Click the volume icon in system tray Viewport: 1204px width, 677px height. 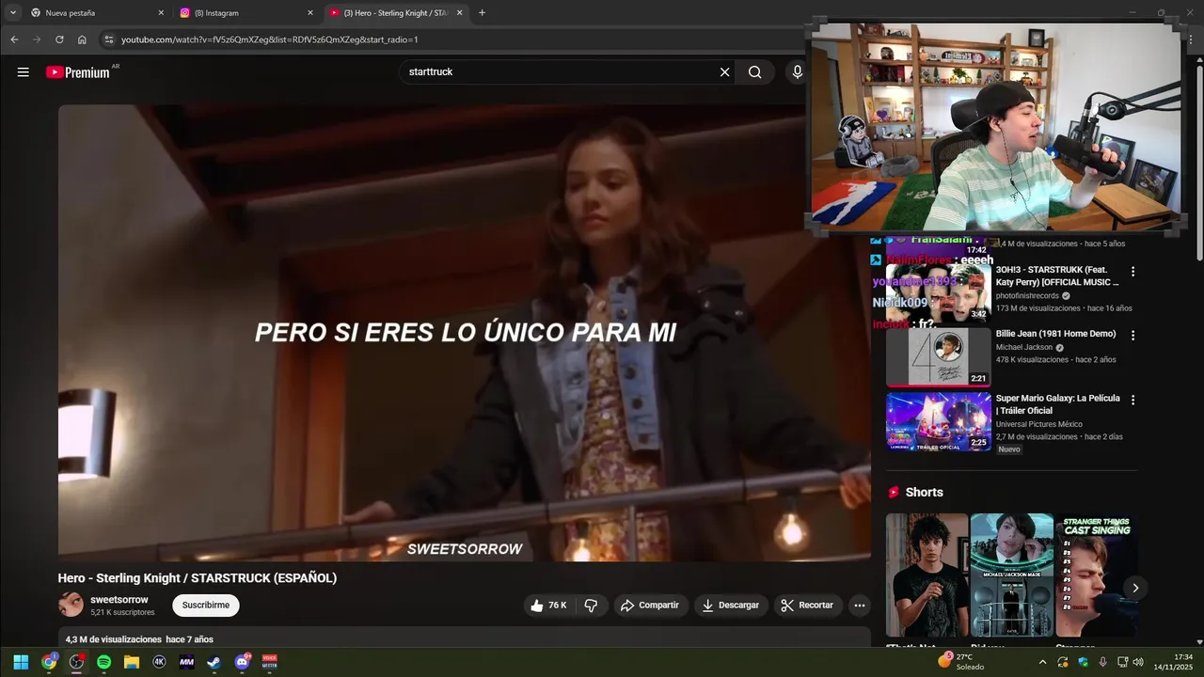1138,662
